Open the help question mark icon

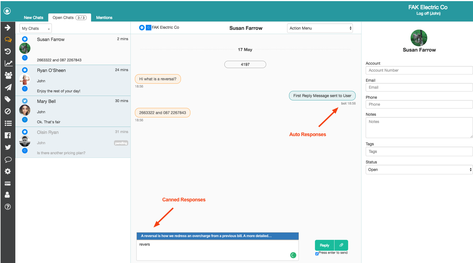pos(8,207)
